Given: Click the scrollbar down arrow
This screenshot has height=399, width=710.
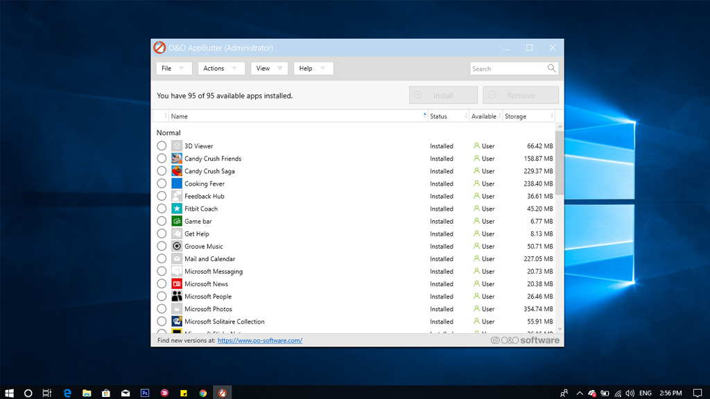Looking at the screenshot, I should coord(560,329).
